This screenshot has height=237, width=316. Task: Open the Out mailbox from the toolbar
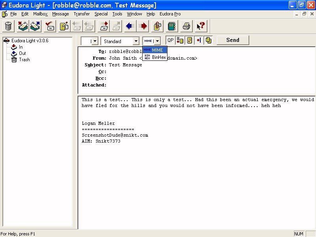tap(35, 26)
